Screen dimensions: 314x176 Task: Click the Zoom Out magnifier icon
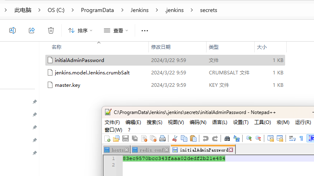[x=258, y=138]
